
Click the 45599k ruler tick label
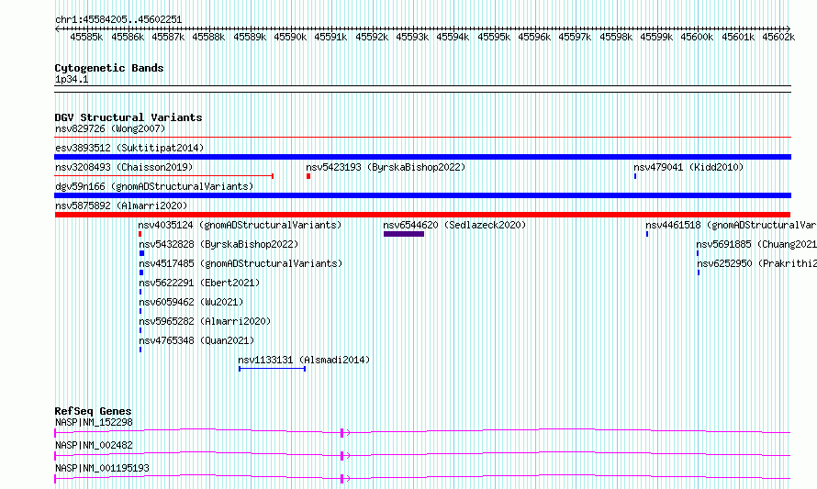coord(656,37)
